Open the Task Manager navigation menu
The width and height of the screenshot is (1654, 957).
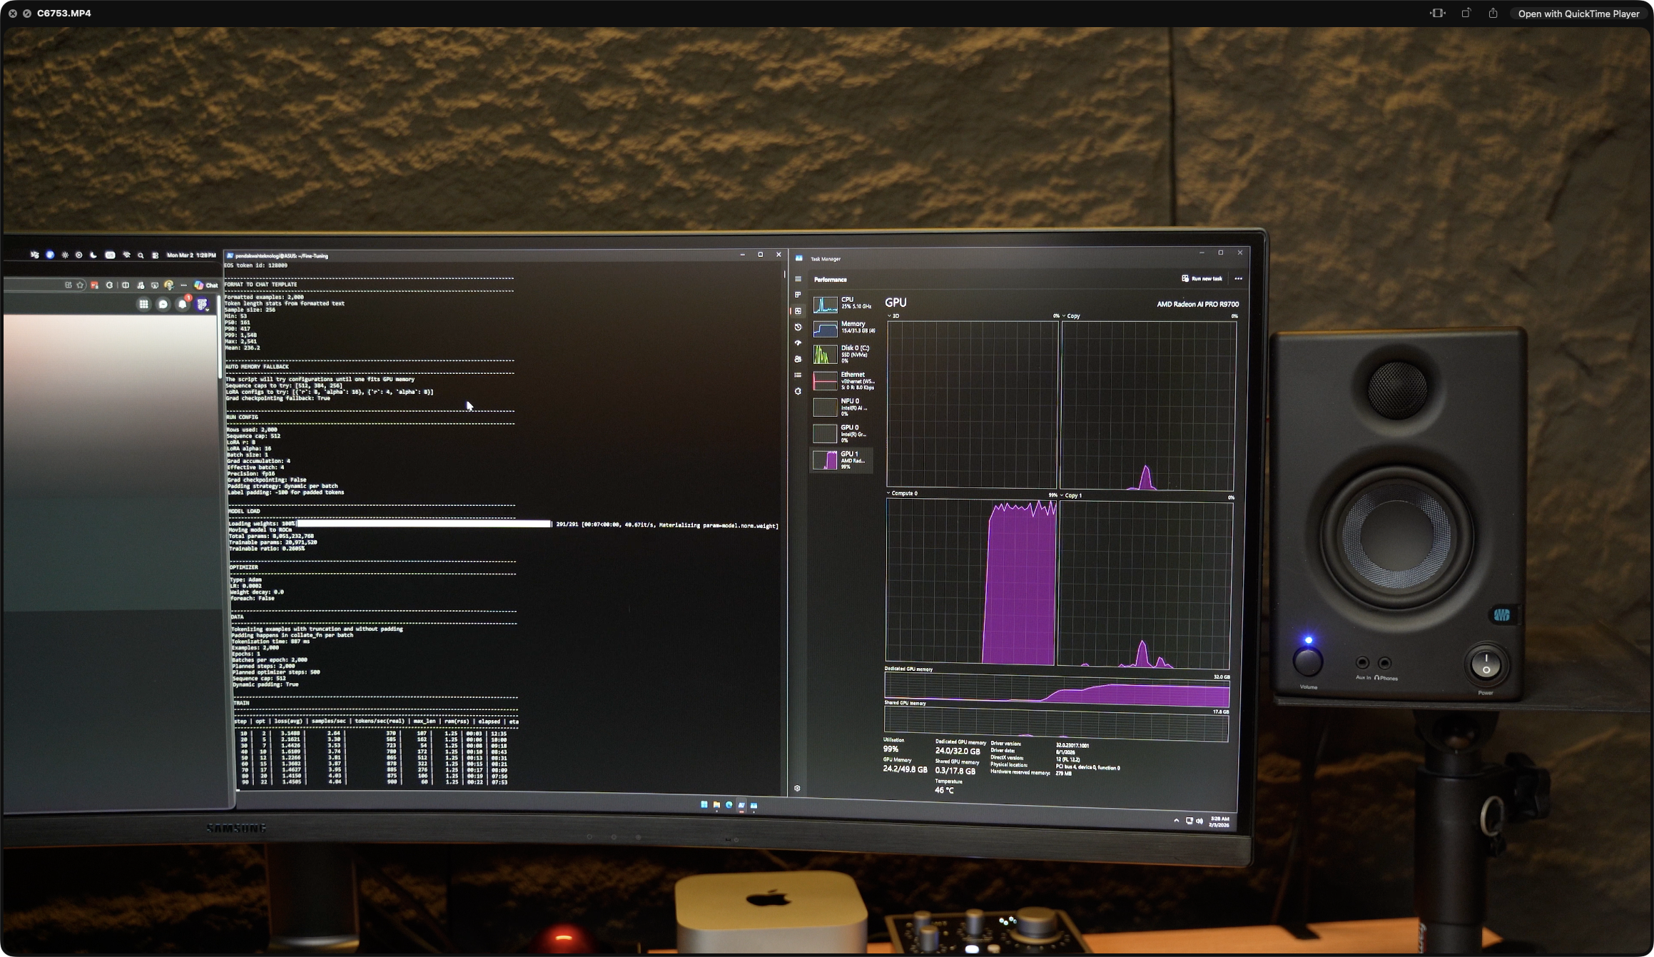click(x=797, y=278)
